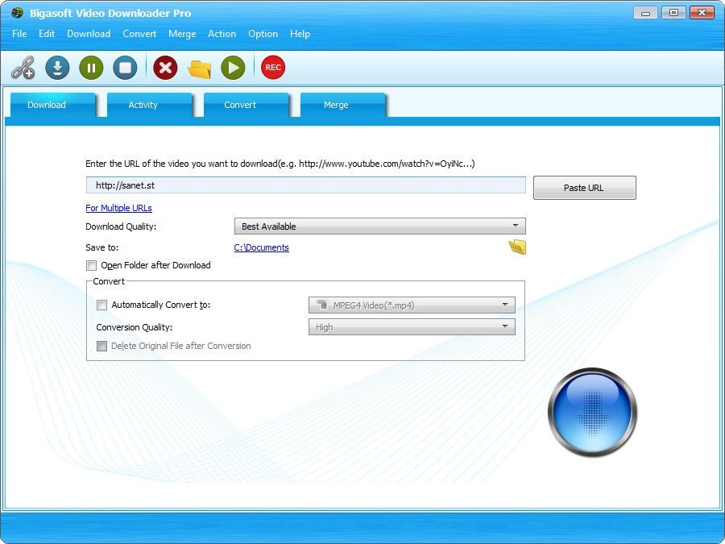
Task: Select the add URL link tool
Action: coord(22,68)
